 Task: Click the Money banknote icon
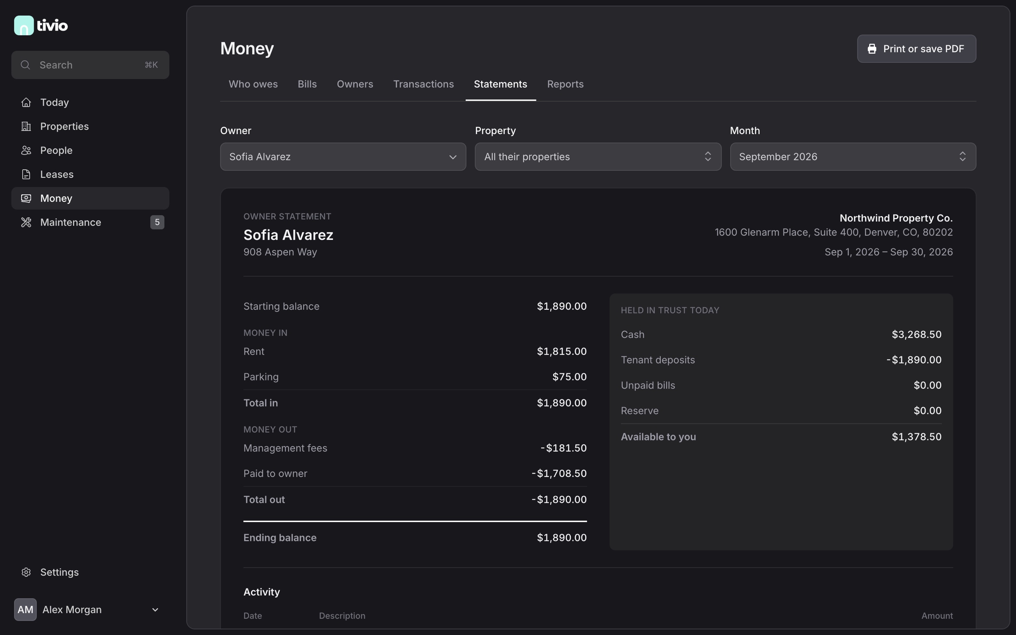(x=26, y=198)
